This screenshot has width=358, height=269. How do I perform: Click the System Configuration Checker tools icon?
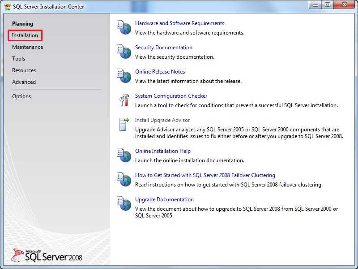click(124, 100)
